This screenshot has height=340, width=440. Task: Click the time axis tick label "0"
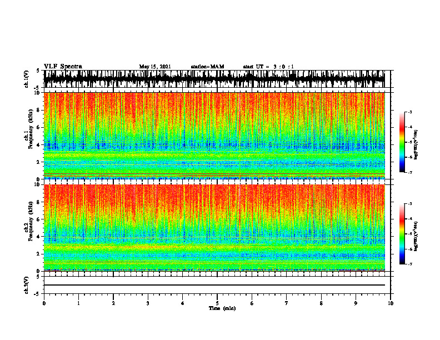(44, 303)
